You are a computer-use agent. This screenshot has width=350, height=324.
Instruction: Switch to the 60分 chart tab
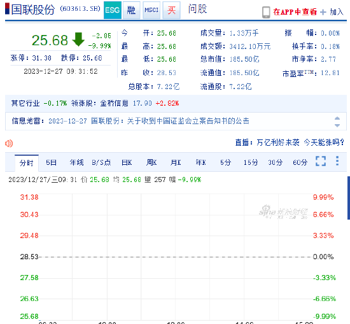click(300, 162)
